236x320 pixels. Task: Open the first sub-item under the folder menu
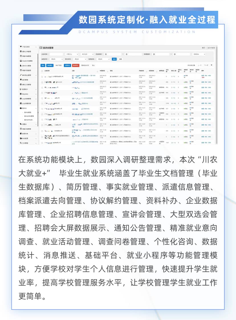[28, 112]
